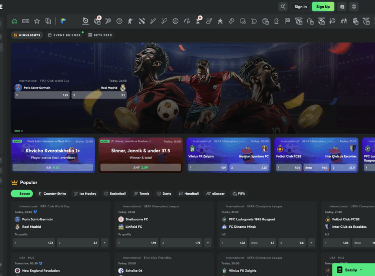Click the home icon in sports bar
This screenshot has height=276, width=375.
[15, 21]
